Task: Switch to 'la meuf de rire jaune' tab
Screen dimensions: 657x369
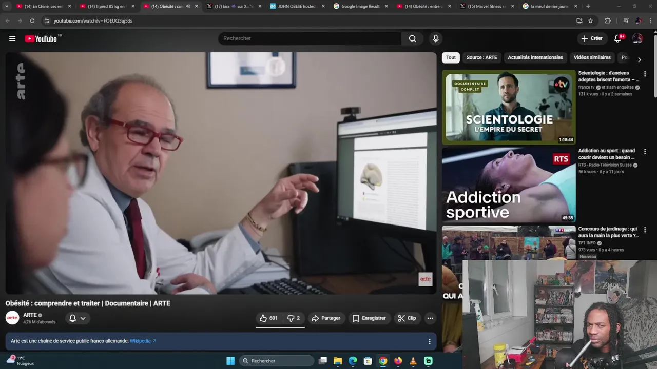Action: click(550, 6)
